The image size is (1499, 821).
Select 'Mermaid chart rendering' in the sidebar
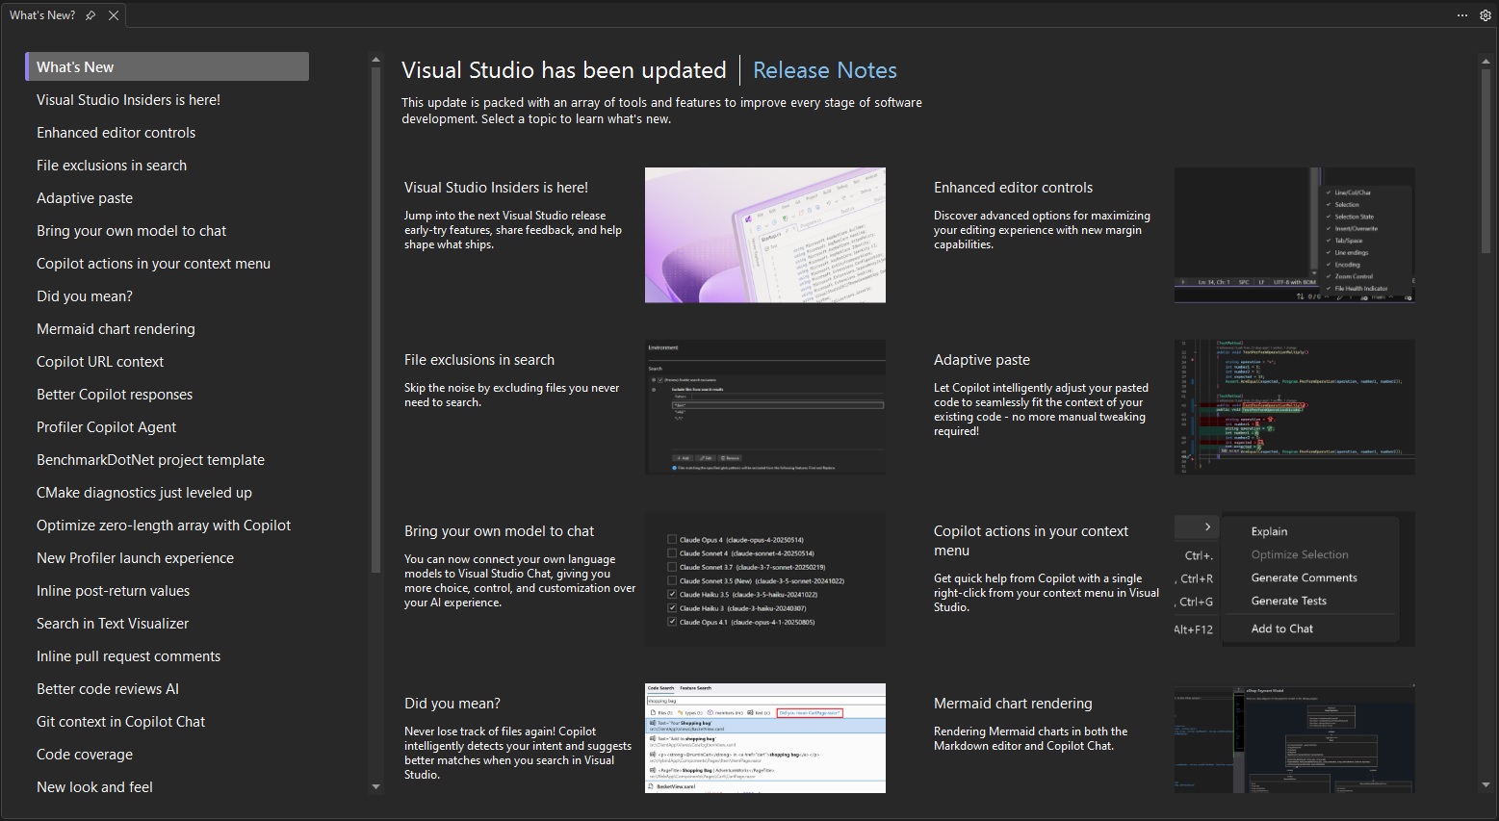point(116,328)
